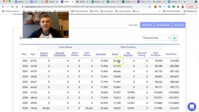
Task: Open the chat widget bubble
Action: [192, 107]
